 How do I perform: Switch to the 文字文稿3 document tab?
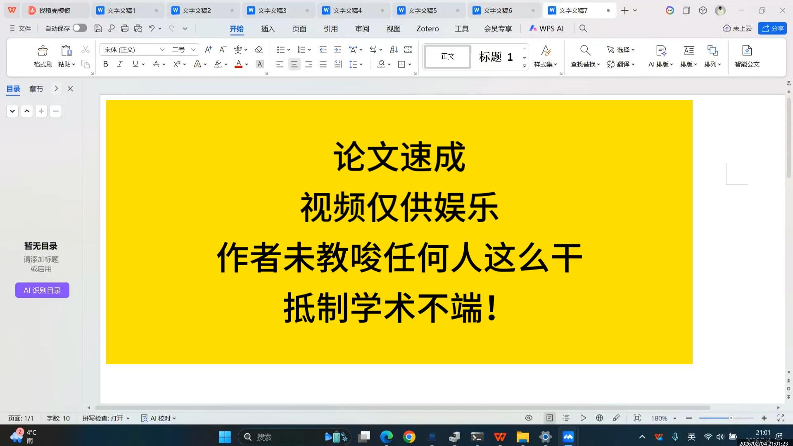[x=272, y=10]
